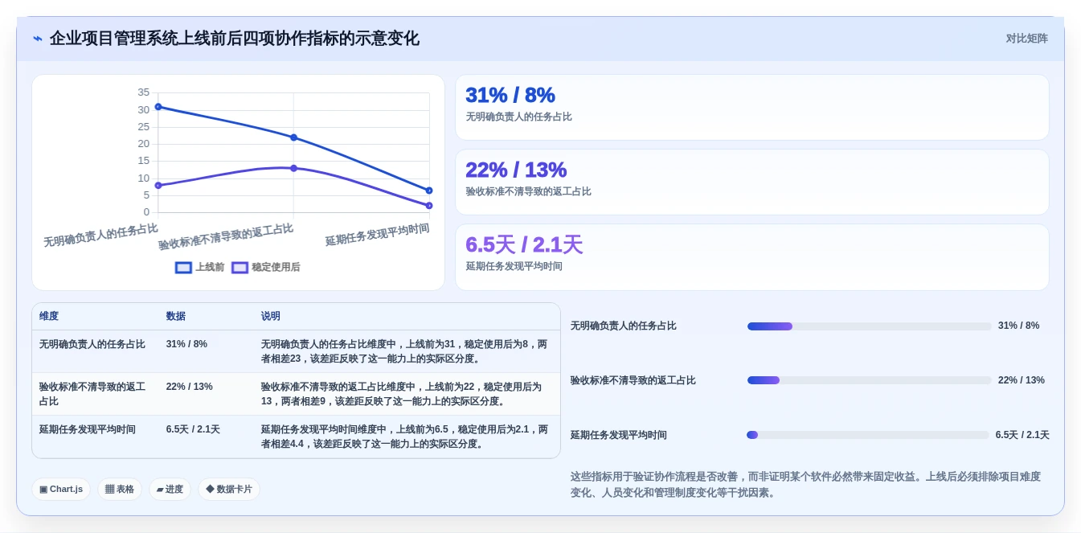Click the 31% / 8% value beside the progress bar

tap(1018, 326)
